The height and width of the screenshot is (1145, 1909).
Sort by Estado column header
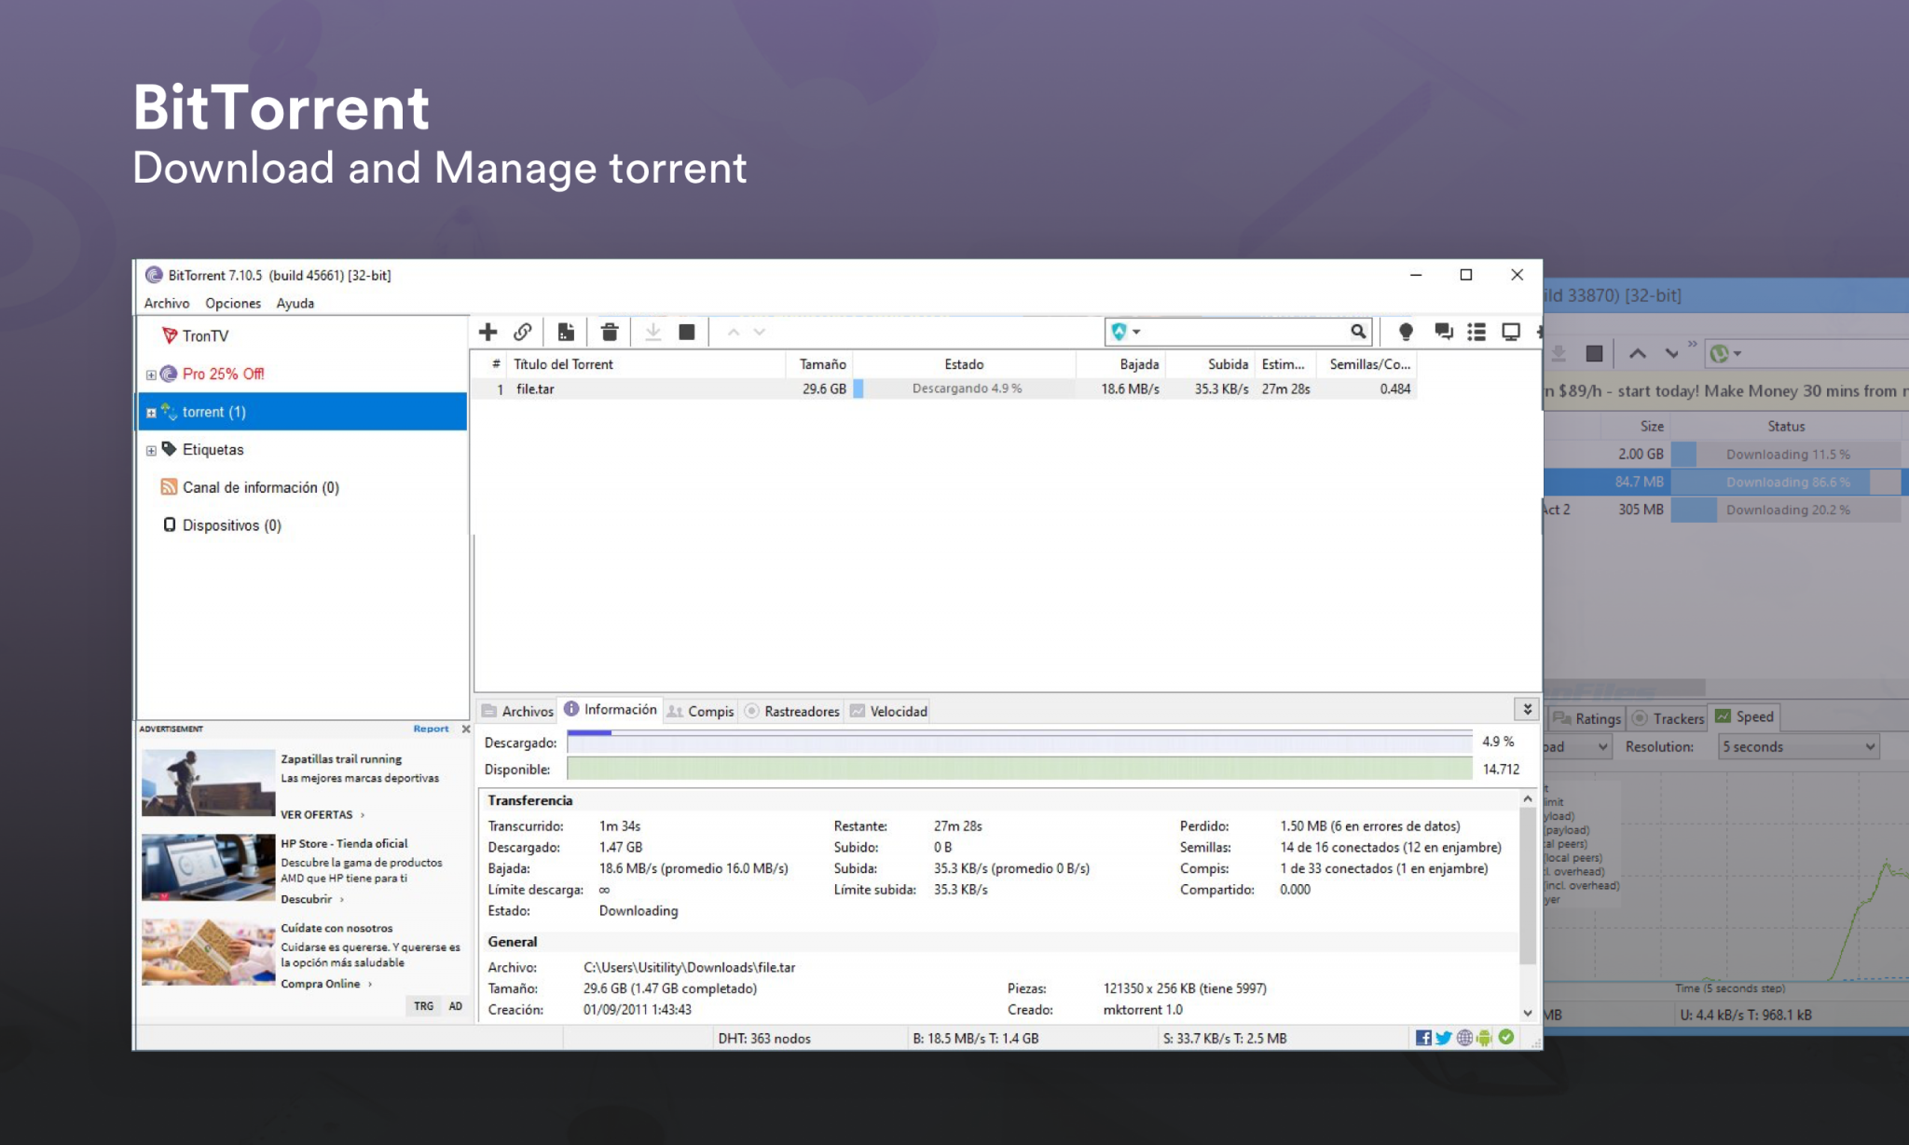pyautogui.click(x=964, y=364)
